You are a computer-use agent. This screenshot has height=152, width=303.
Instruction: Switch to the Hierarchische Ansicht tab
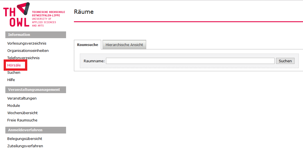(x=124, y=45)
